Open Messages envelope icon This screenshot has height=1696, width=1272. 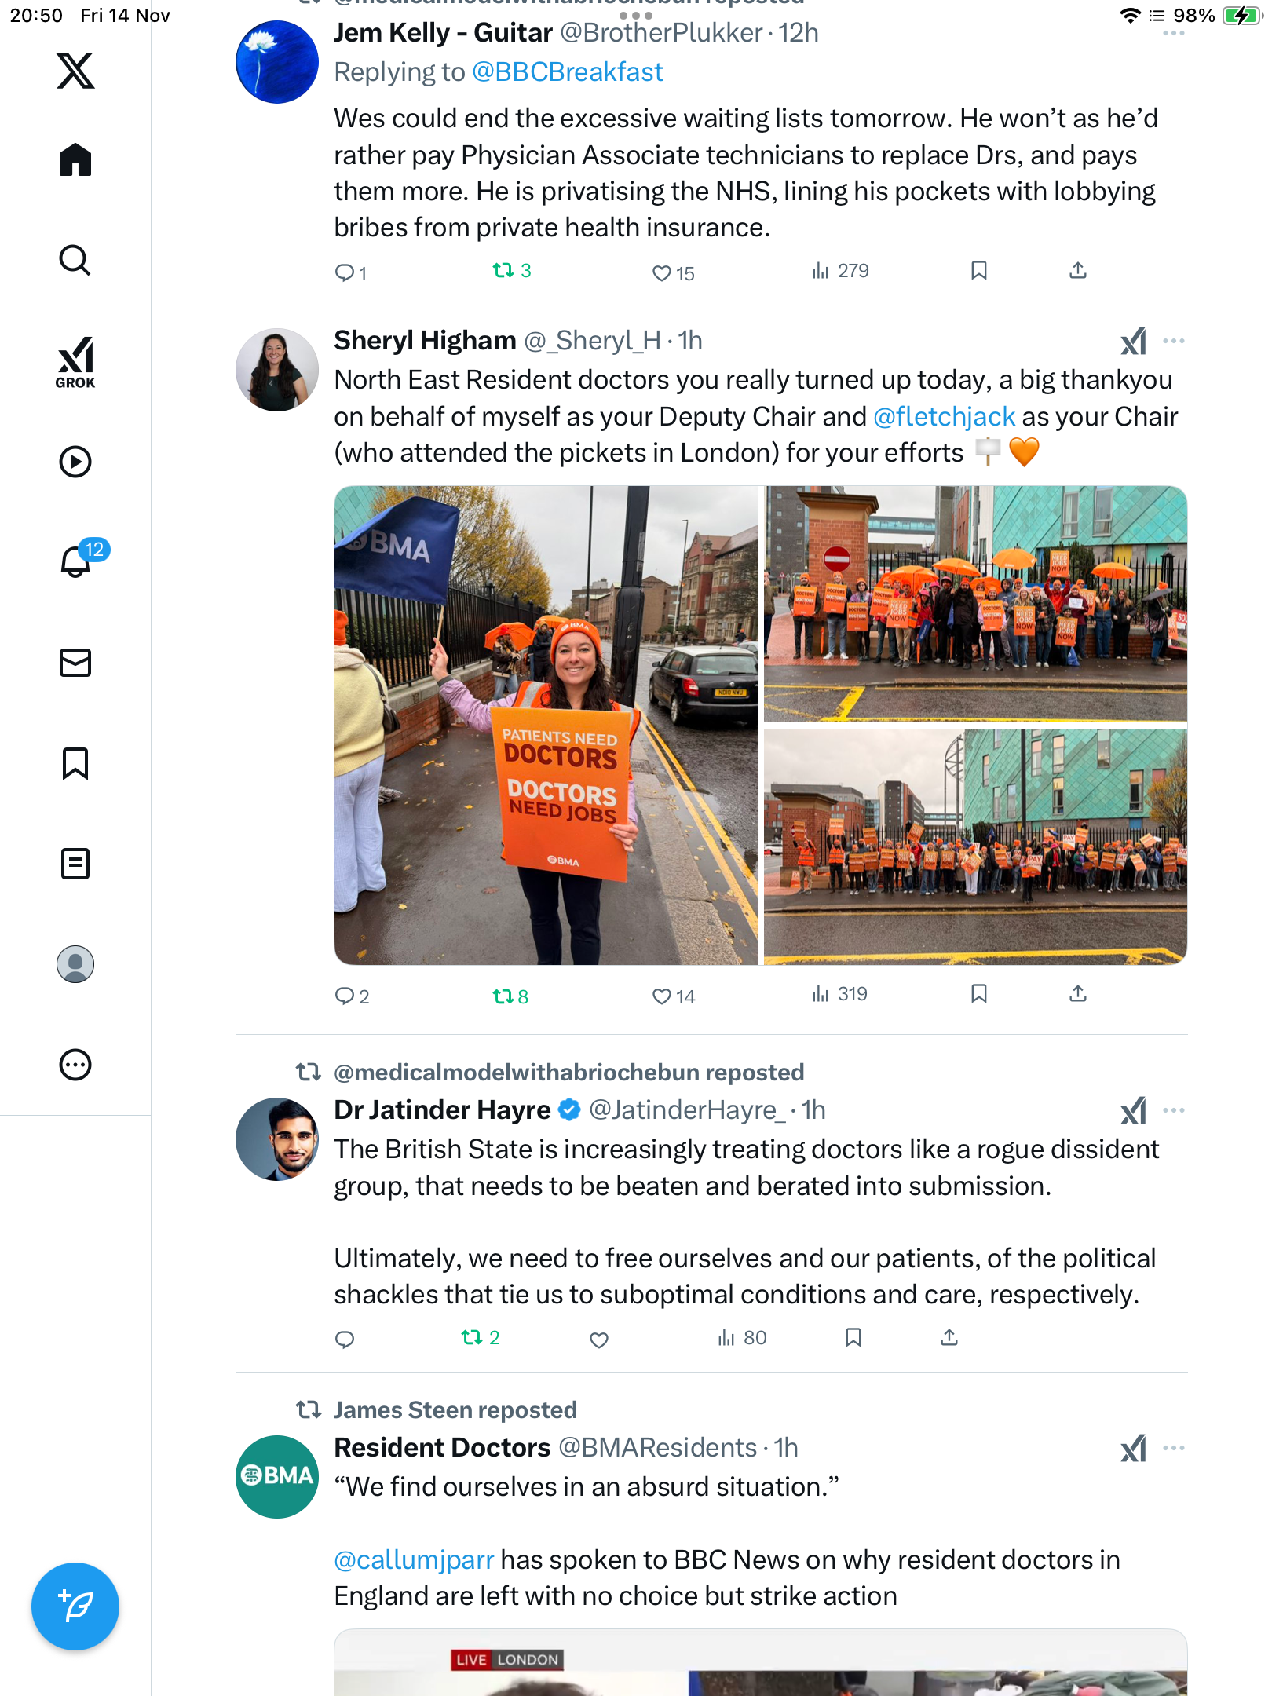[75, 663]
